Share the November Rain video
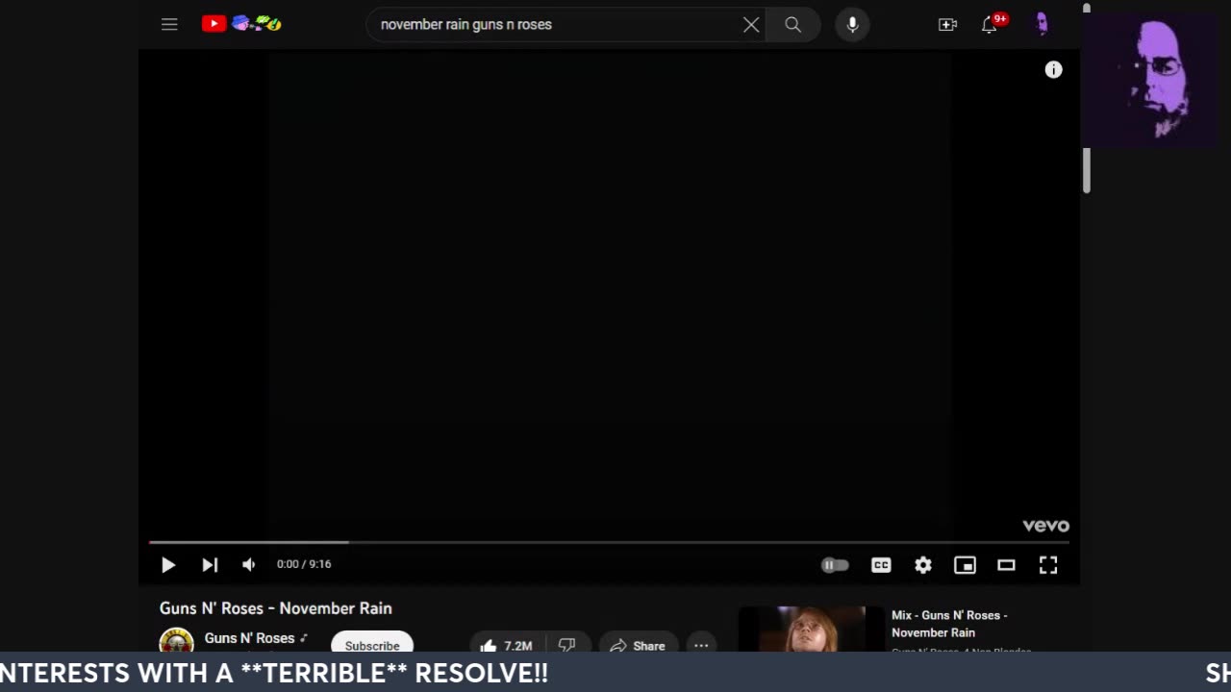The height and width of the screenshot is (692, 1231). 639,644
